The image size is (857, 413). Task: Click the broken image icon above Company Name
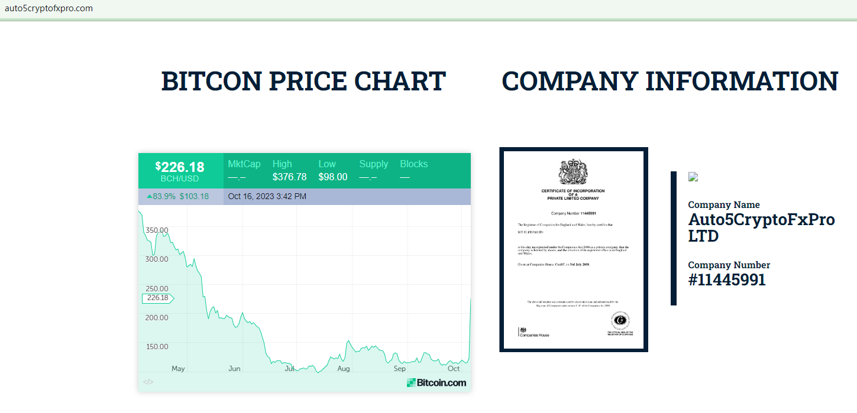click(x=693, y=176)
